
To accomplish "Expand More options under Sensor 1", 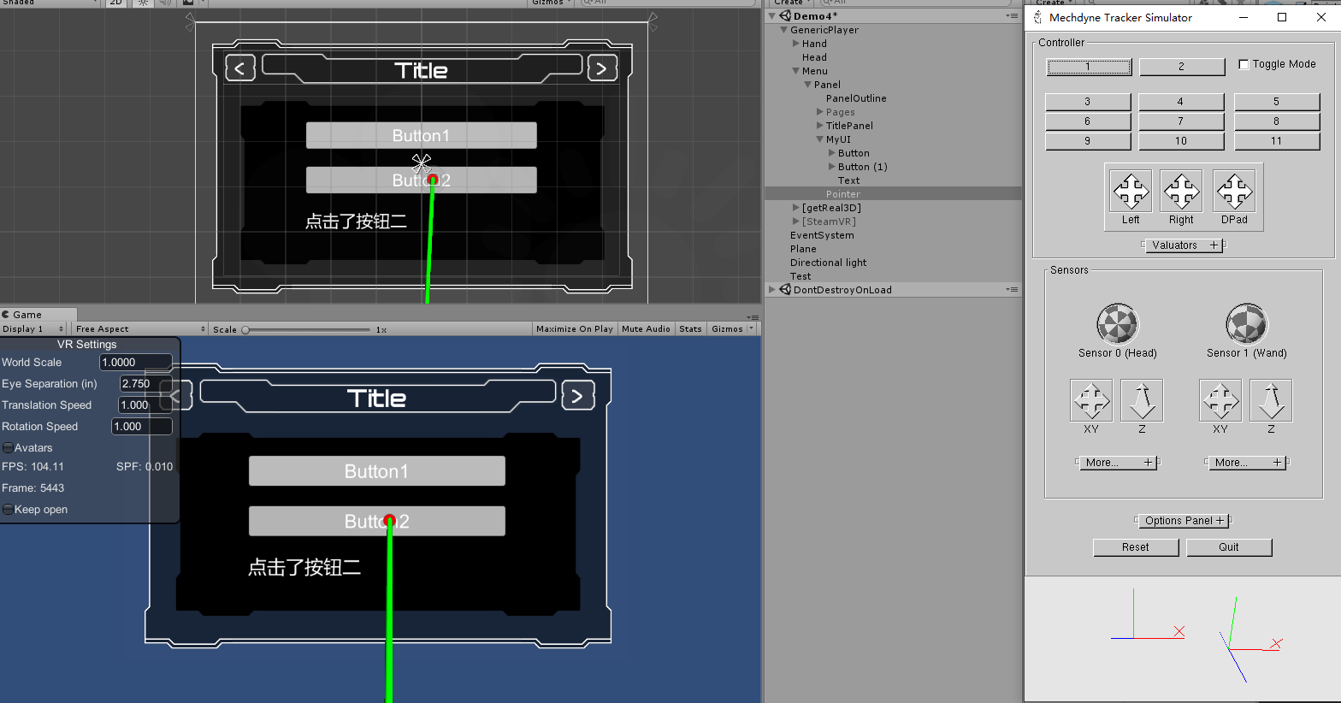I will [x=1246, y=463].
